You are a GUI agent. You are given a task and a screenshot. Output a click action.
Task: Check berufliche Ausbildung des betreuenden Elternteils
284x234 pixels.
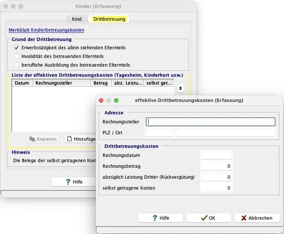[x=17, y=65]
